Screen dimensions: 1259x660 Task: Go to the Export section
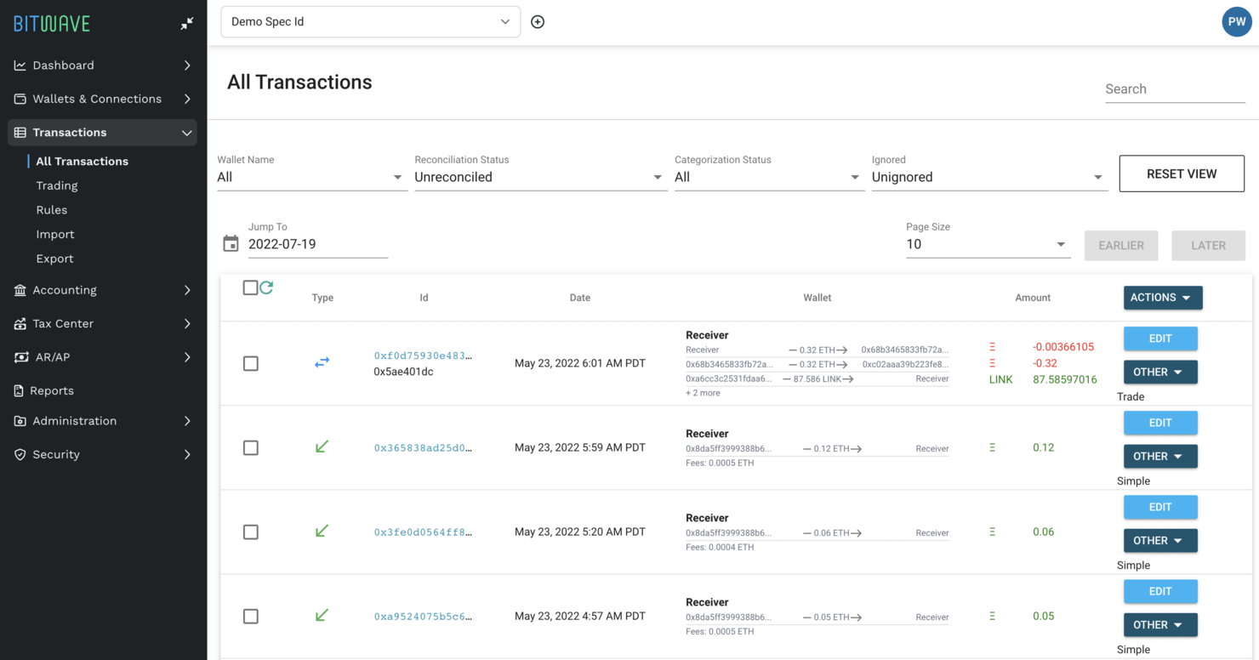[x=54, y=258]
